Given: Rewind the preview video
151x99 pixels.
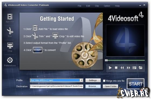Looking at the screenshot, I should click(x=122, y=68).
